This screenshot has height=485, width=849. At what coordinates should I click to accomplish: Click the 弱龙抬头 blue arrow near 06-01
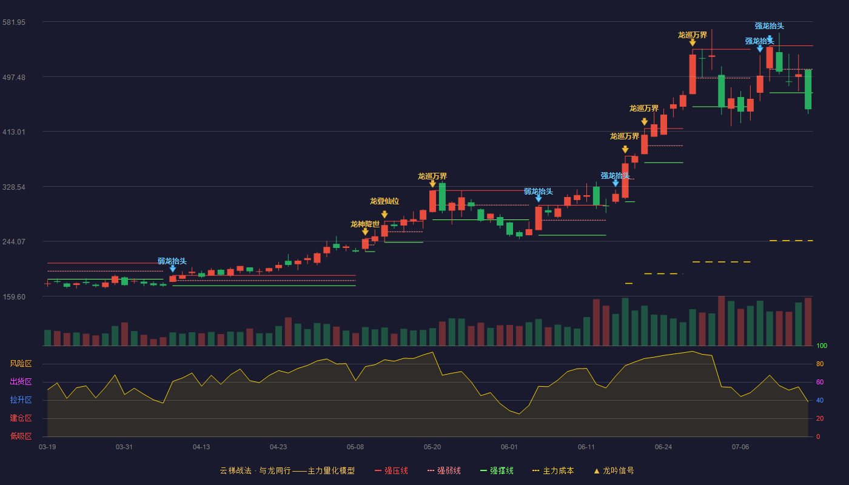[x=539, y=198]
